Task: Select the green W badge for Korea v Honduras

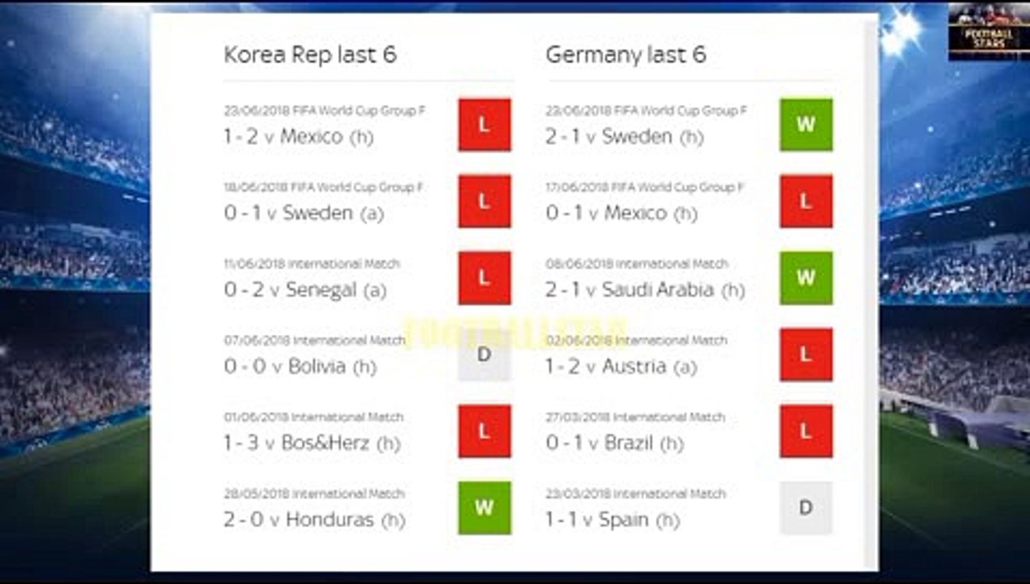Action: point(484,508)
